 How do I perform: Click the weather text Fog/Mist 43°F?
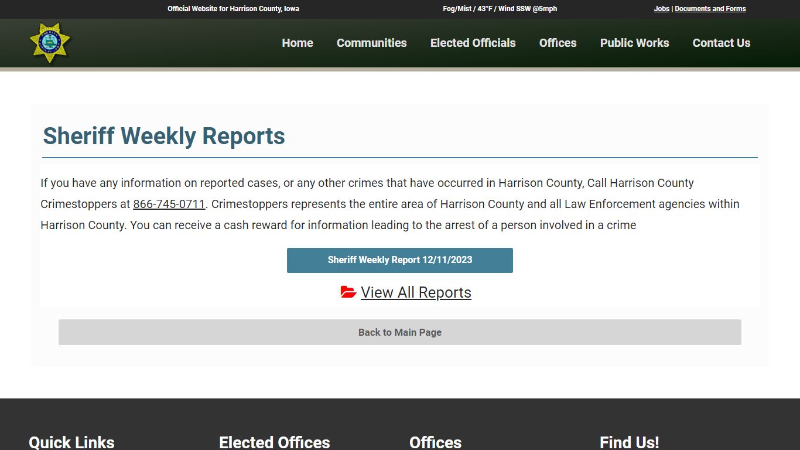tap(500, 9)
